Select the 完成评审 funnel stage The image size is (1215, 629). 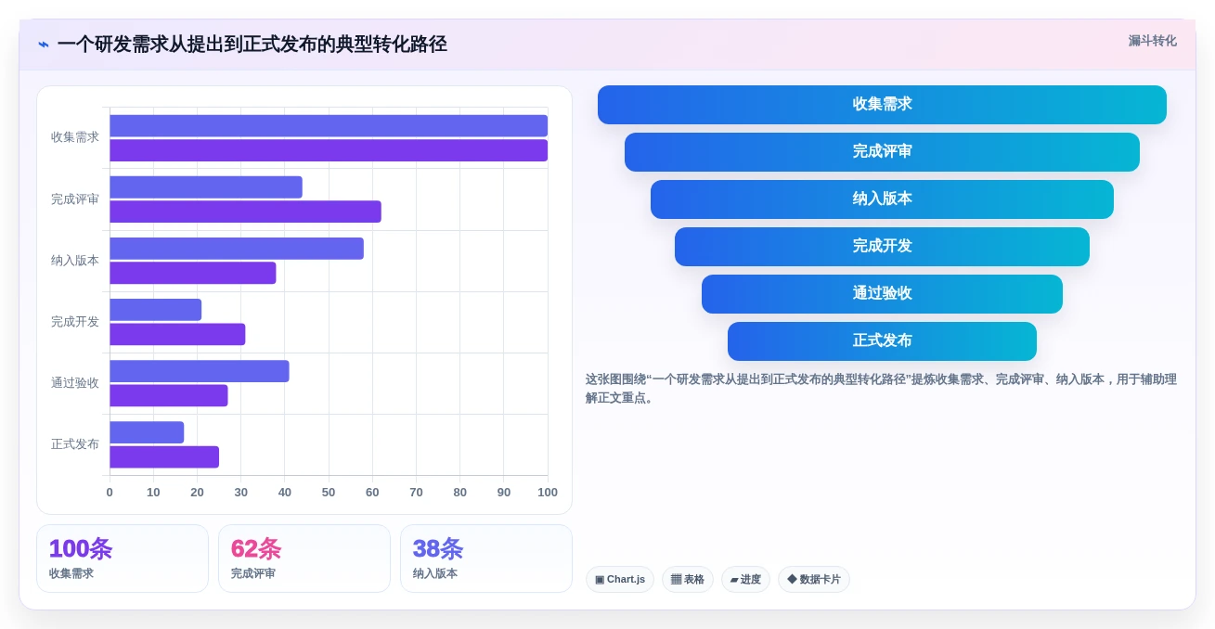point(882,152)
